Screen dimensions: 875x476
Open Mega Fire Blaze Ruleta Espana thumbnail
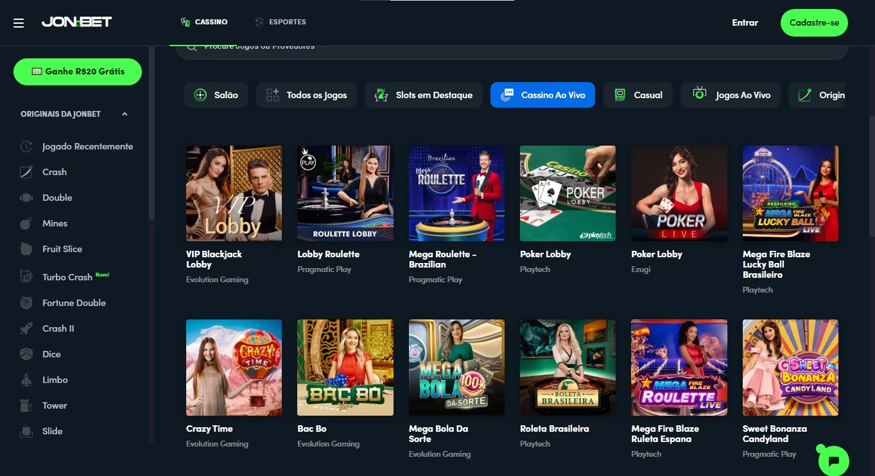click(679, 368)
